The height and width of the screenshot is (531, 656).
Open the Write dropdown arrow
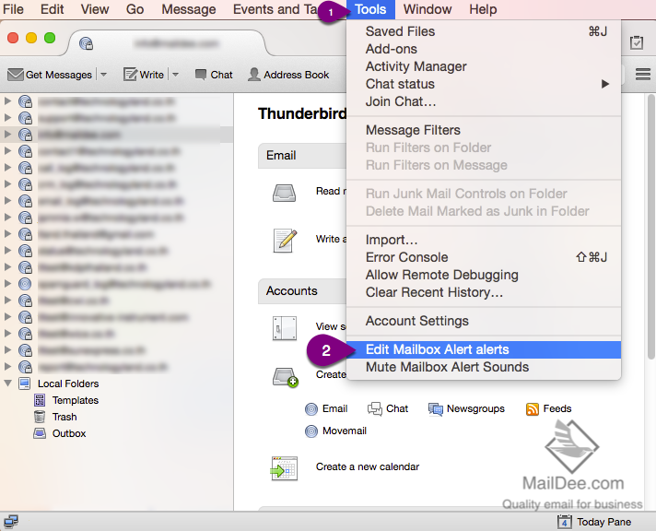175,75
